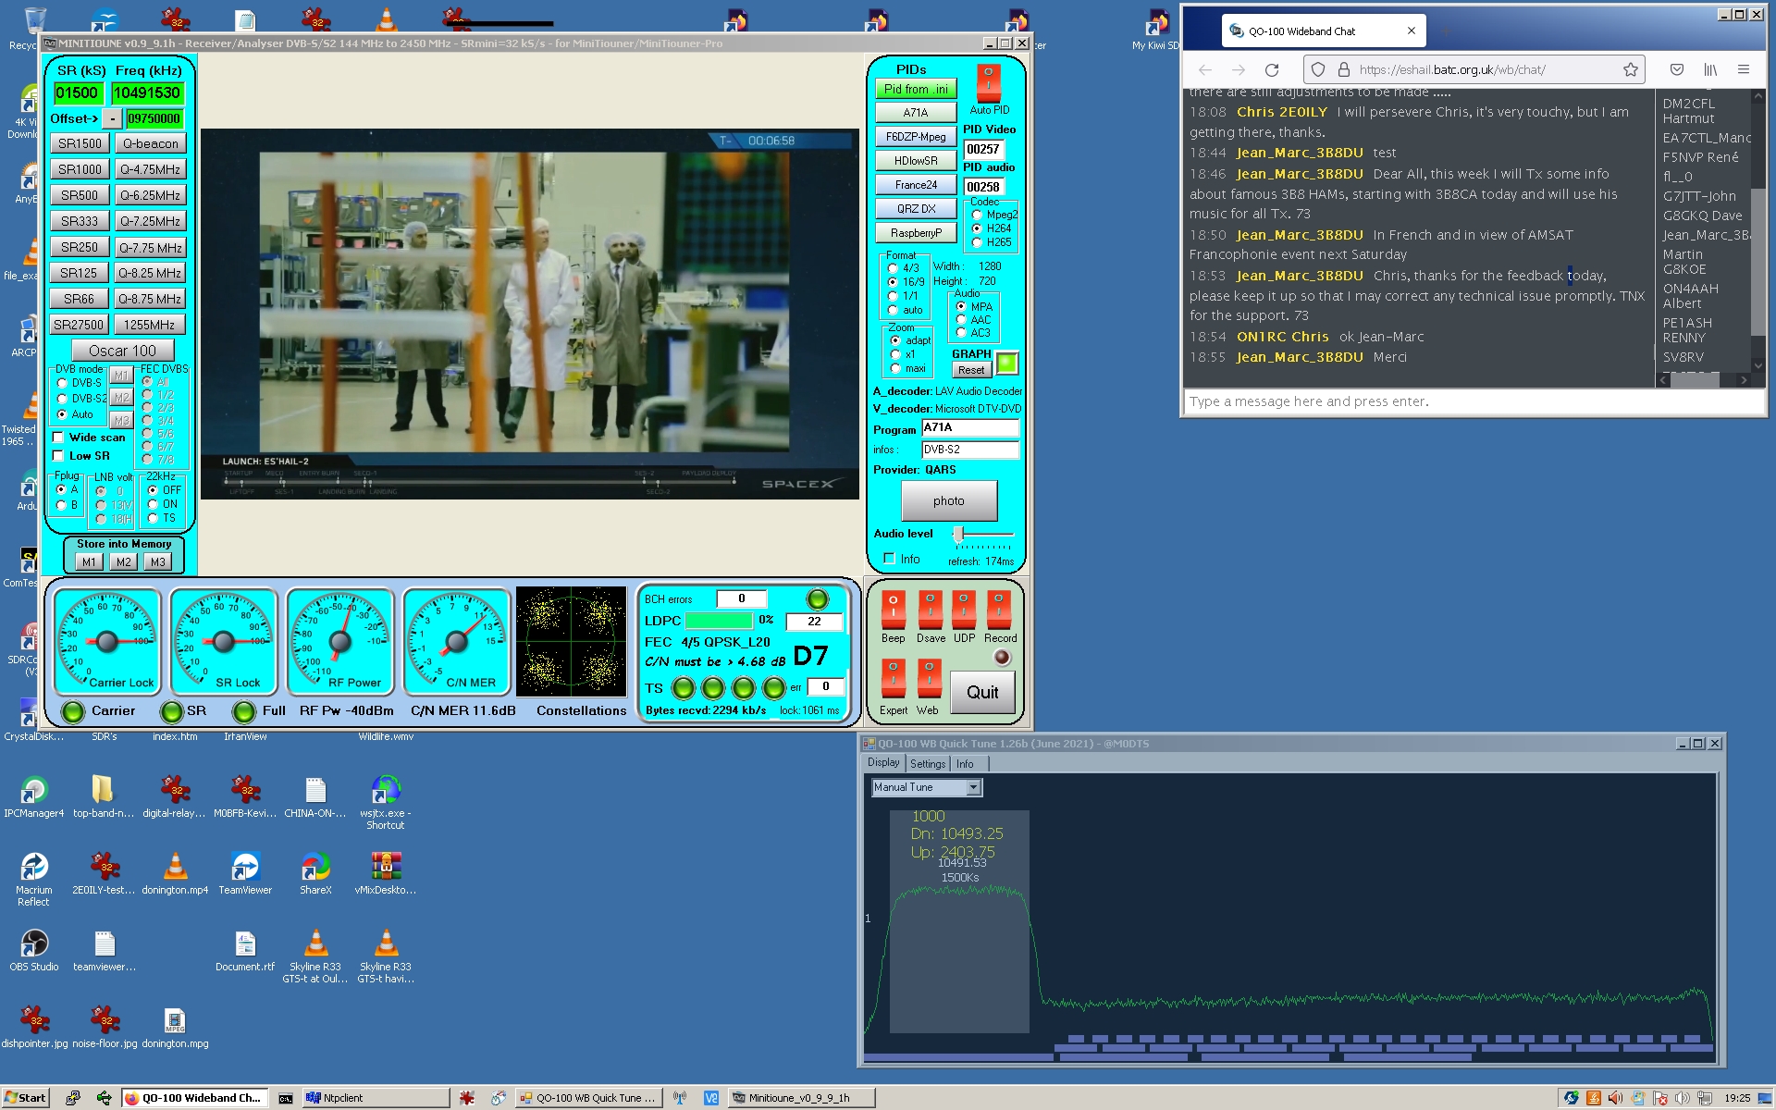Select AAC audio radio button
Image resolution: width=1776 pixels, height=1110 pixels.
click(961, 320)
